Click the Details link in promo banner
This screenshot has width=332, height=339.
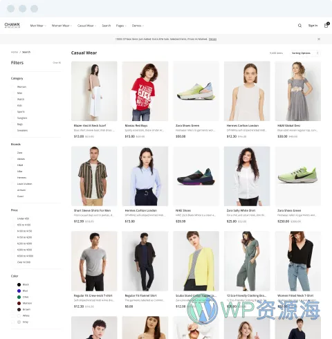pos(212,39)
